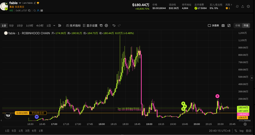Click the collapse sidebar arrow at right edge
The image size is (255, 135).
click(x=252, y=78)
